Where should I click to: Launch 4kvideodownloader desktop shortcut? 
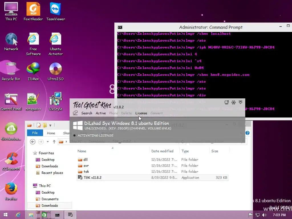(11, 131)
